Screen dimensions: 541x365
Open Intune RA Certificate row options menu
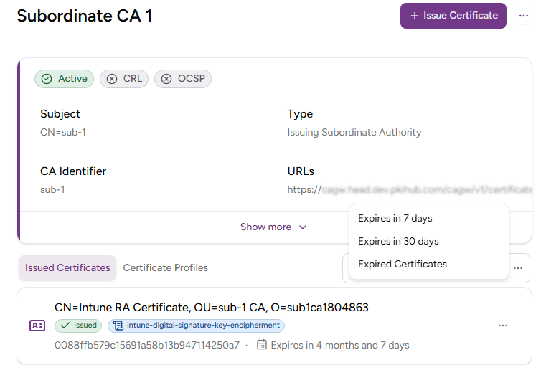[x=503, y=326]
